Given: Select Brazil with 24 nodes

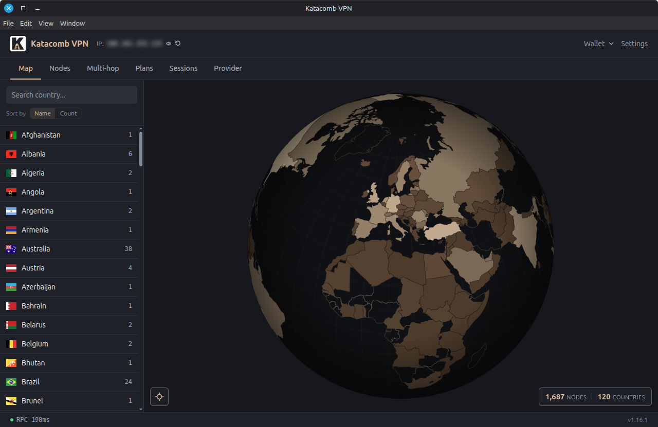Looking at the screenshot, I should coord(69,382).
